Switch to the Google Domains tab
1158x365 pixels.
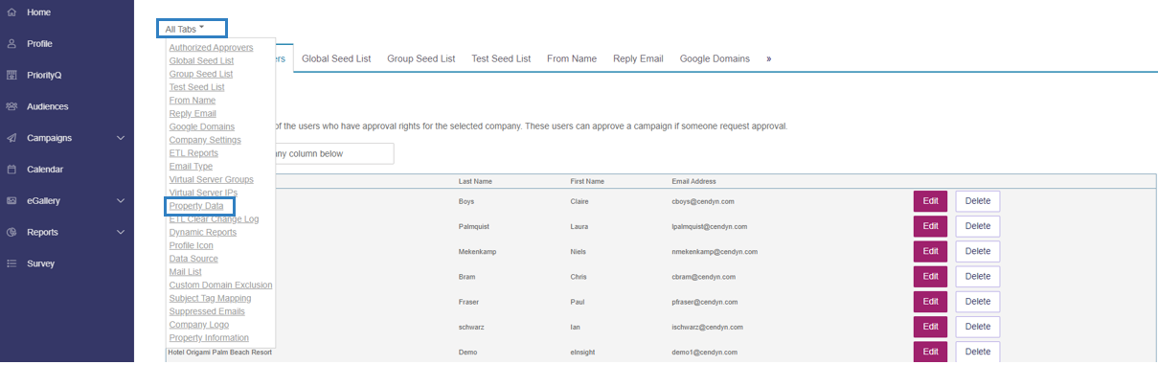pos(715,58)
